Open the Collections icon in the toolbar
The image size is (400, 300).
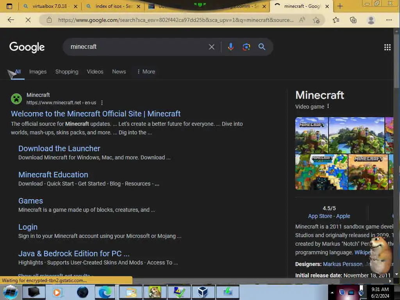[353, 20]
